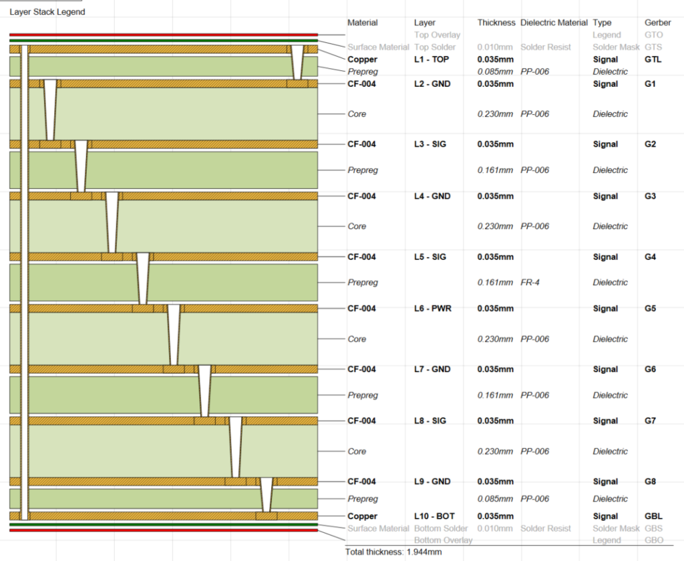Screen dimensions: 684x561
Task: Select the L9 - GND layer label
Action: click(432, 481)
